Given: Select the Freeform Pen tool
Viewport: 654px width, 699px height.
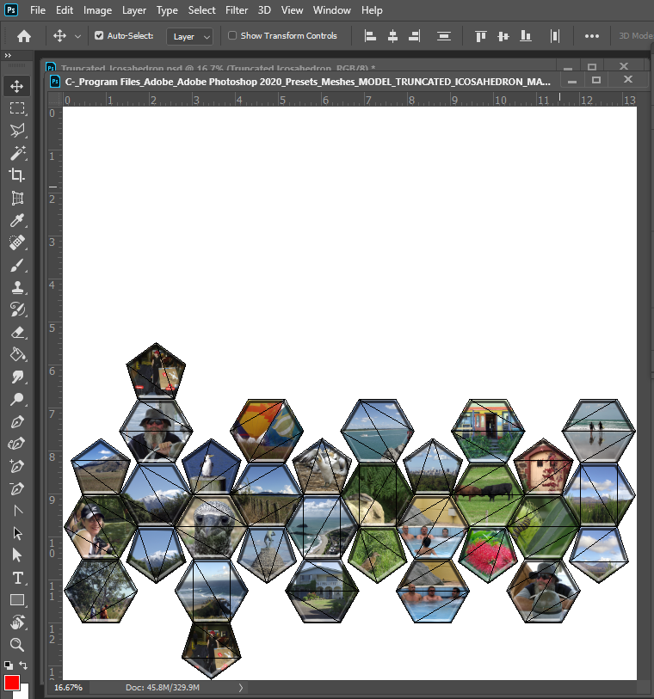Looking at the screenshot, I should 17,444.
